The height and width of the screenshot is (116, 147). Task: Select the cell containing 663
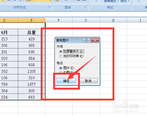tap(32, 97)
